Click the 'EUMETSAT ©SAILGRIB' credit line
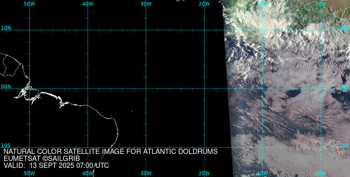Image resolution: width=350 pixels, height=177 pixels. [42, 159]
